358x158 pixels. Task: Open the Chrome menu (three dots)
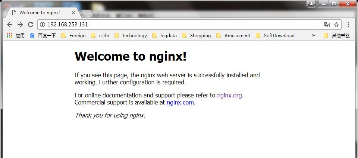[x=348, y=25]
